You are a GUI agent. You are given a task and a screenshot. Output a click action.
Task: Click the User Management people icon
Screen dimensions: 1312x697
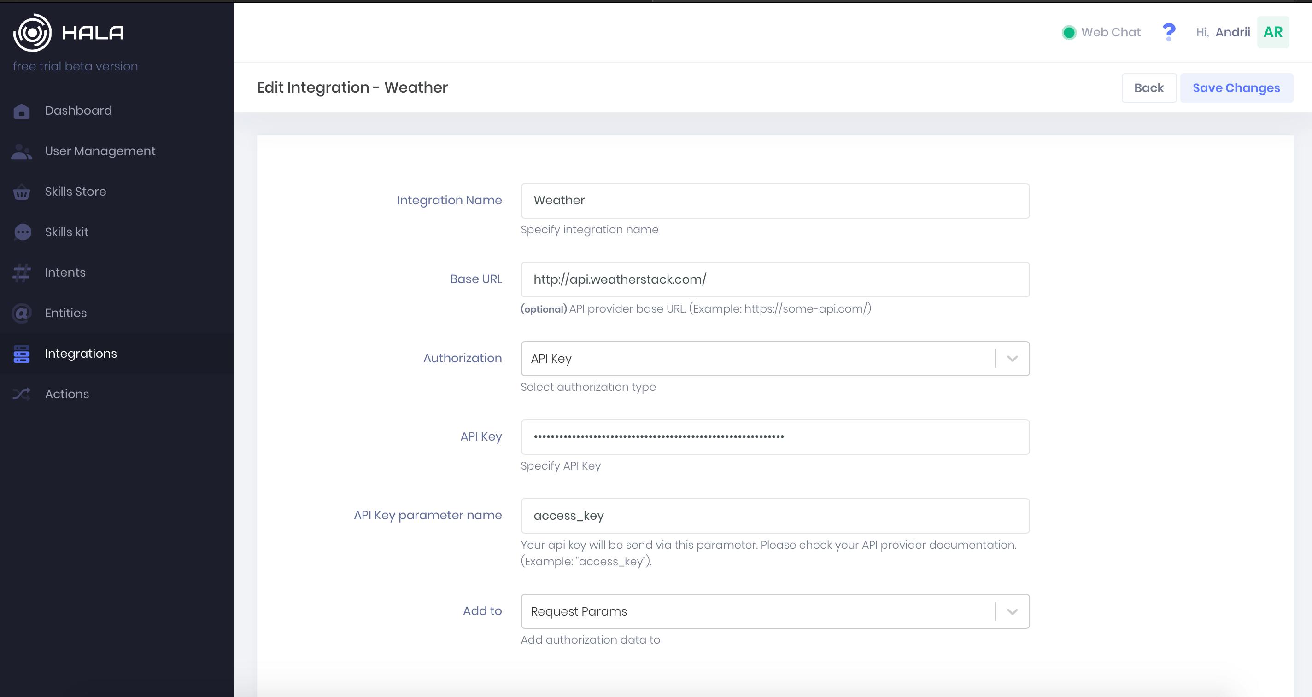[x=21, y=152]
